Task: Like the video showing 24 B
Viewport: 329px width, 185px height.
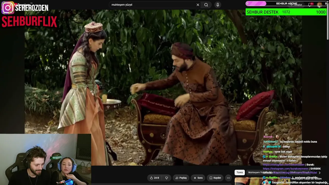Action: pyautogui.click(x=154, y=178)
